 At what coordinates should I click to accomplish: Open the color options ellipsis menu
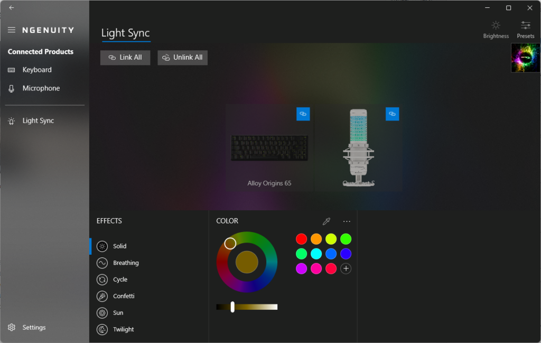(x=347, y=221)
